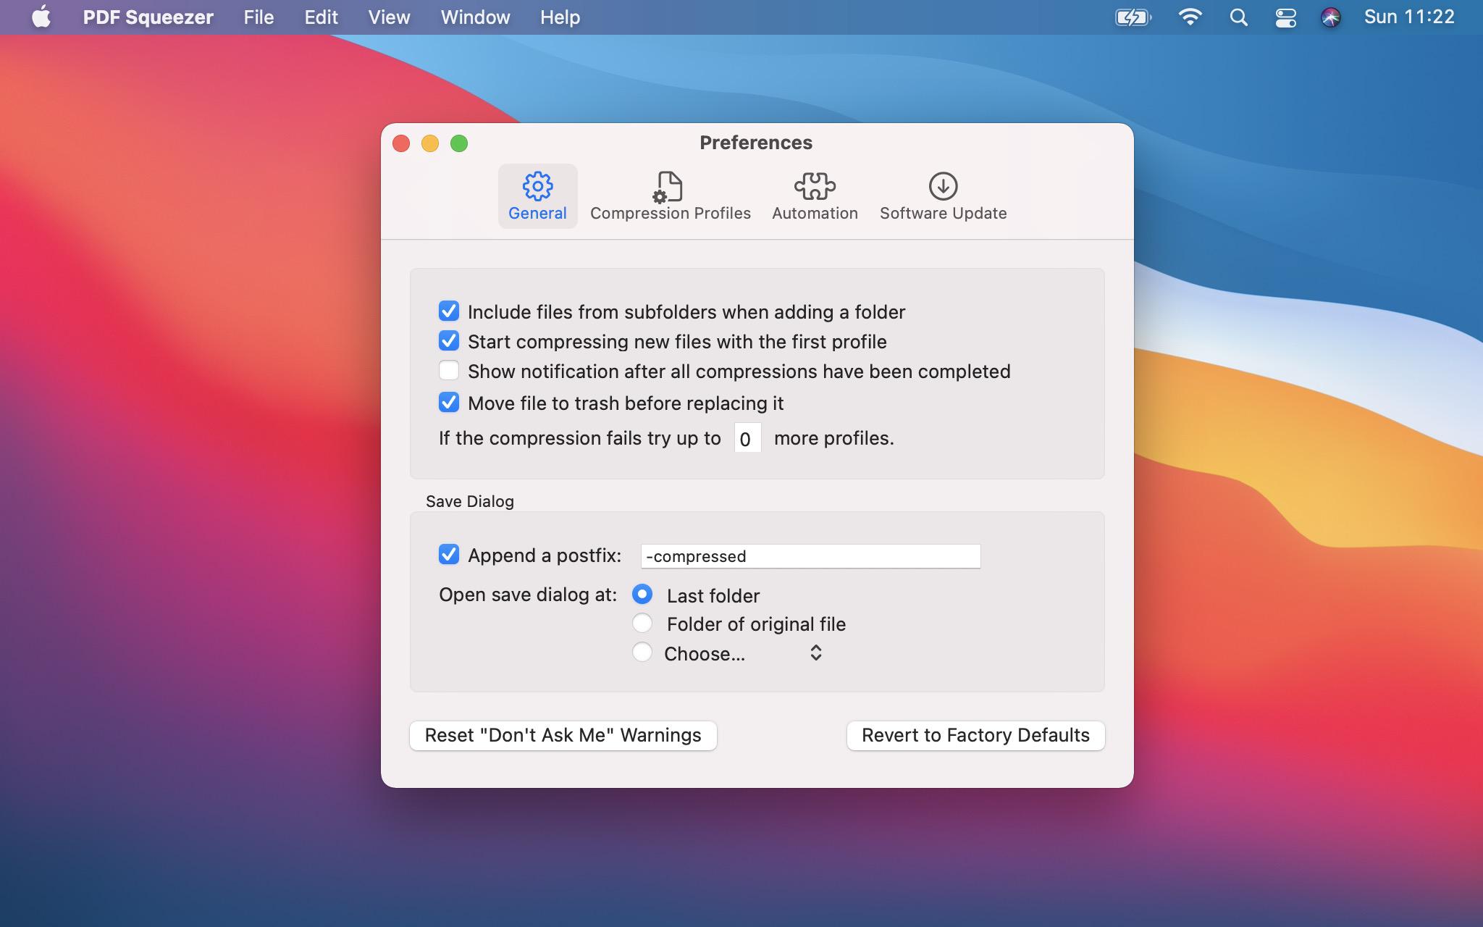Uncheck start compressing with first profile
This screenshot has width=1483, height=927.
[449, 341]
